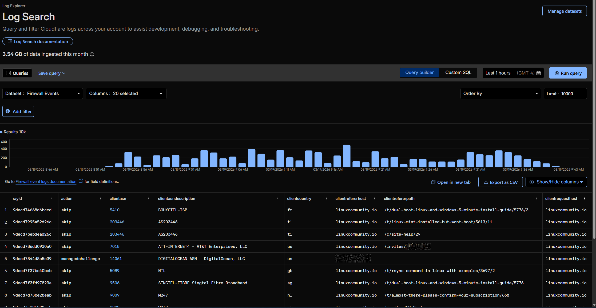Click the Run query button
Screen dimensions: 596x308
click(568, 73)
